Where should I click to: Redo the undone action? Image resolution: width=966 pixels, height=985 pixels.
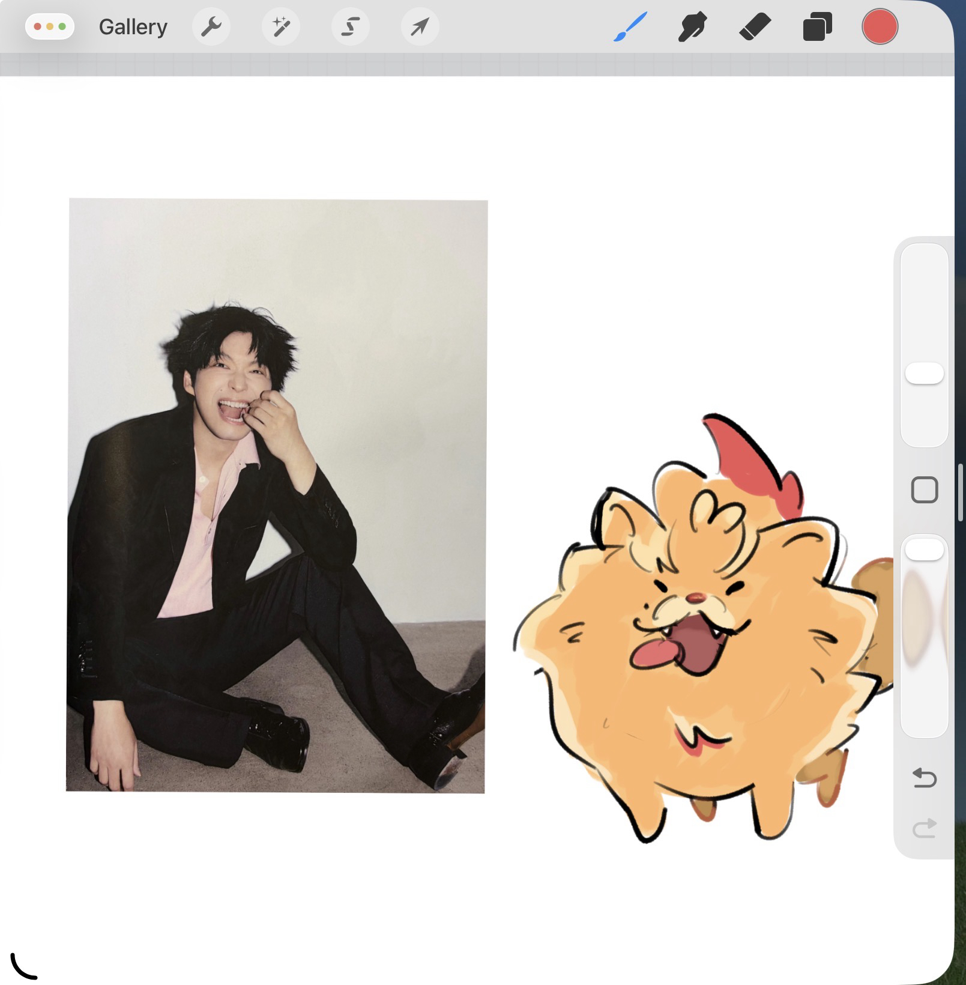pyautogui.click(x=924, y=828)
